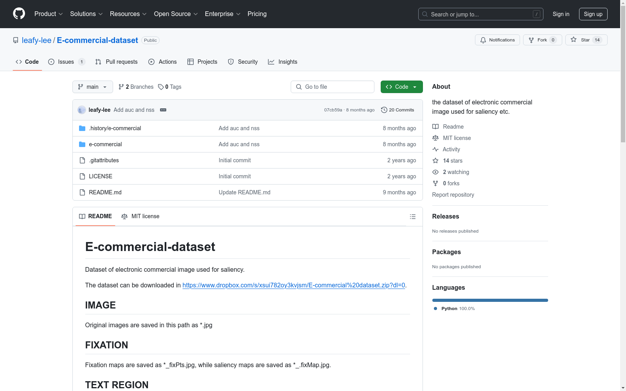
Task: Select the MIT license tab in file viewer
Action: (140, 216)
